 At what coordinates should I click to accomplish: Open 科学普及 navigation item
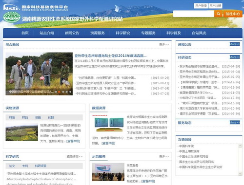pos(174,33)
